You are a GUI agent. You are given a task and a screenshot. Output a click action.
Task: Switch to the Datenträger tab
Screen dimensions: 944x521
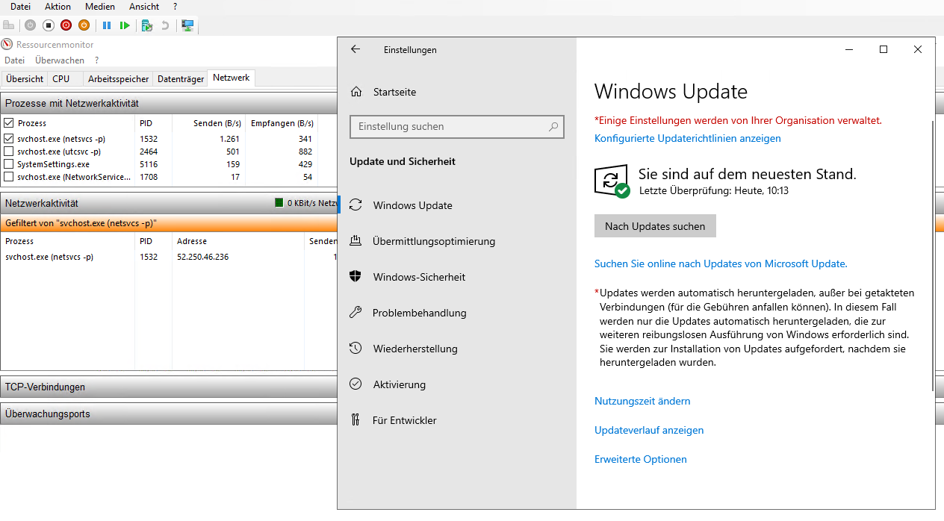[181, 78]
